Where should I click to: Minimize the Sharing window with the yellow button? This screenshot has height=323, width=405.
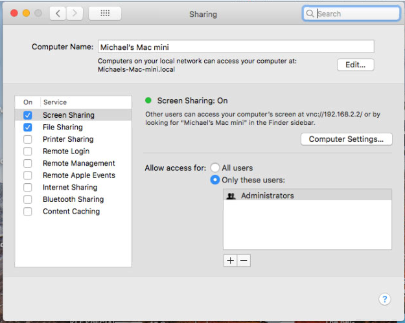point(26,13)
